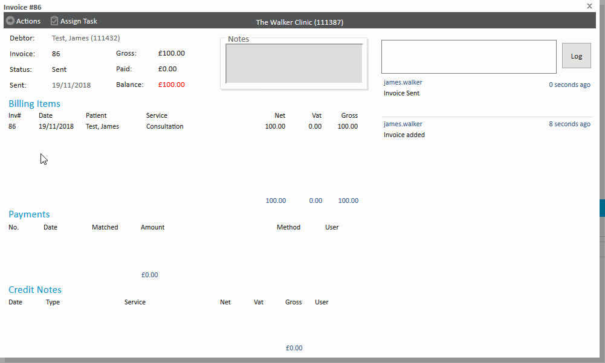The width and height of the screenshot is (605, 363).
Task: Open debtor Test, James (111432)
Action: (x=86, y=38)
